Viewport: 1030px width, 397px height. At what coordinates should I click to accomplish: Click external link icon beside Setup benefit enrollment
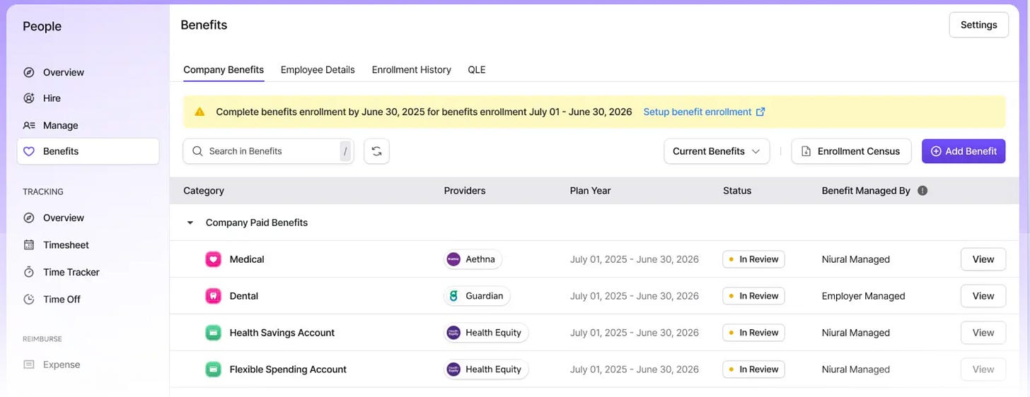tap(760, 112)
